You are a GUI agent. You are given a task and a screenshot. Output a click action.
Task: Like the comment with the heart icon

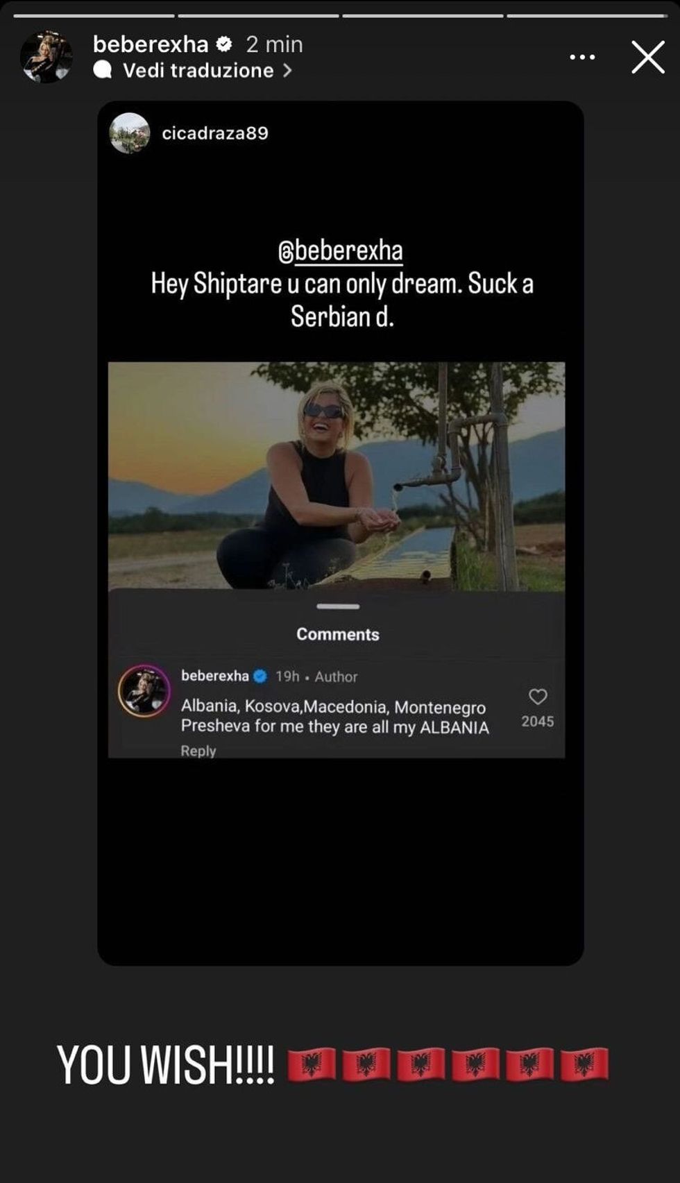coord(538,697)
